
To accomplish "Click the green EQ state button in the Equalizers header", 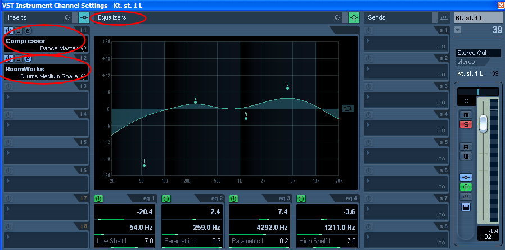I will [354, 17].
